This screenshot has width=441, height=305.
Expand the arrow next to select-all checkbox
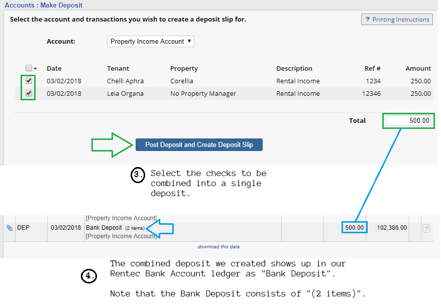coord(36,69)
